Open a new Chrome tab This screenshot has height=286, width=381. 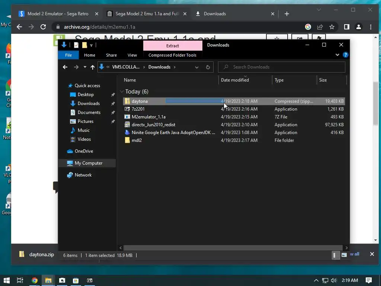[287, 14]
